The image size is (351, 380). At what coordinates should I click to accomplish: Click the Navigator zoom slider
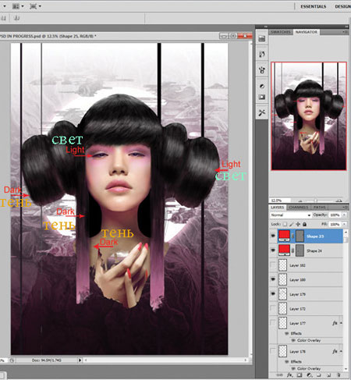tap(316, 201)
